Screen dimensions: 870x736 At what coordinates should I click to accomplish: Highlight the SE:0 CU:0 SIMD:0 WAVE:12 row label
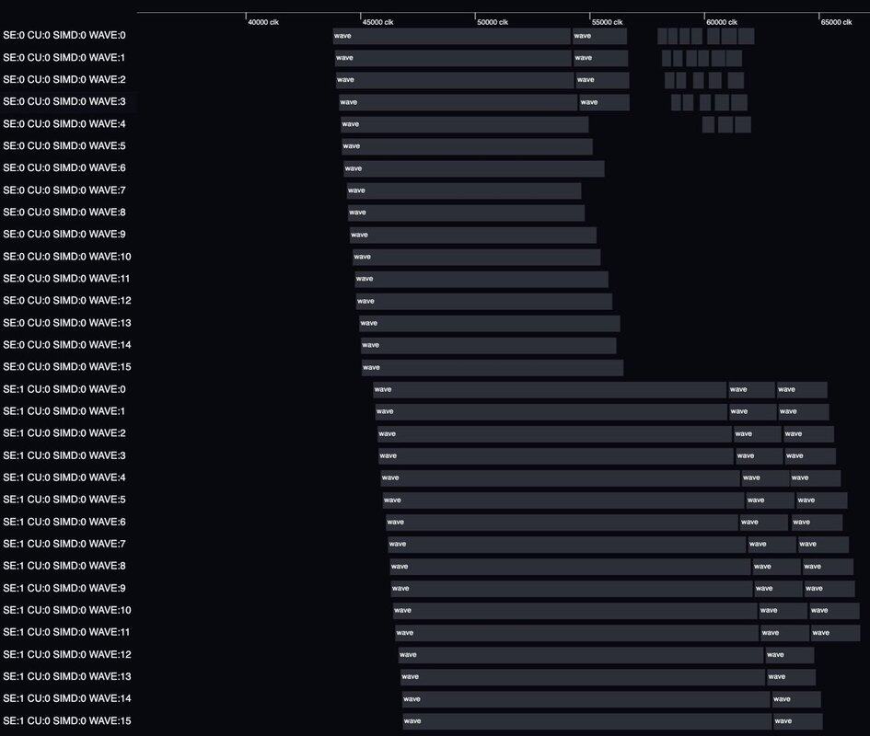pos(67,301)
